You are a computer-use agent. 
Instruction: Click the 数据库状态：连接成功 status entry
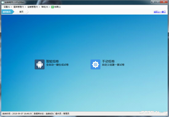click(x=44, y=114)
